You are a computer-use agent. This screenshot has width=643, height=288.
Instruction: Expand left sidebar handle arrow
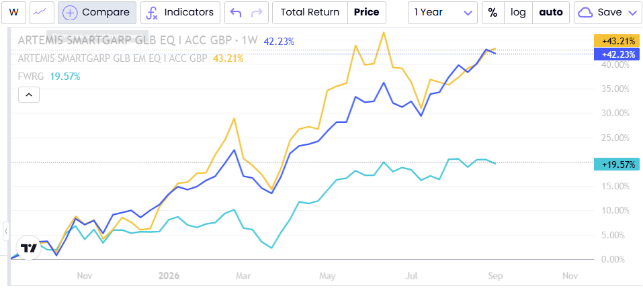(x=6, y=232)
